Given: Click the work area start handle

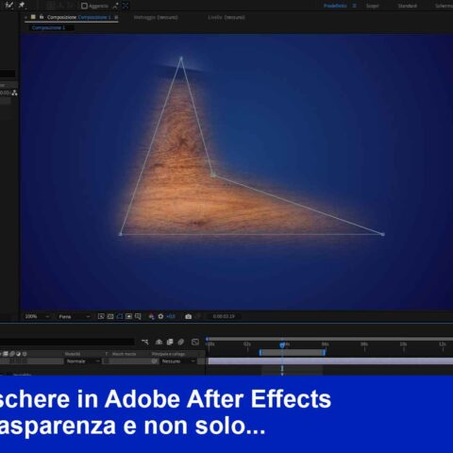Looking at the screenshot, I should [x=260, y=353].
